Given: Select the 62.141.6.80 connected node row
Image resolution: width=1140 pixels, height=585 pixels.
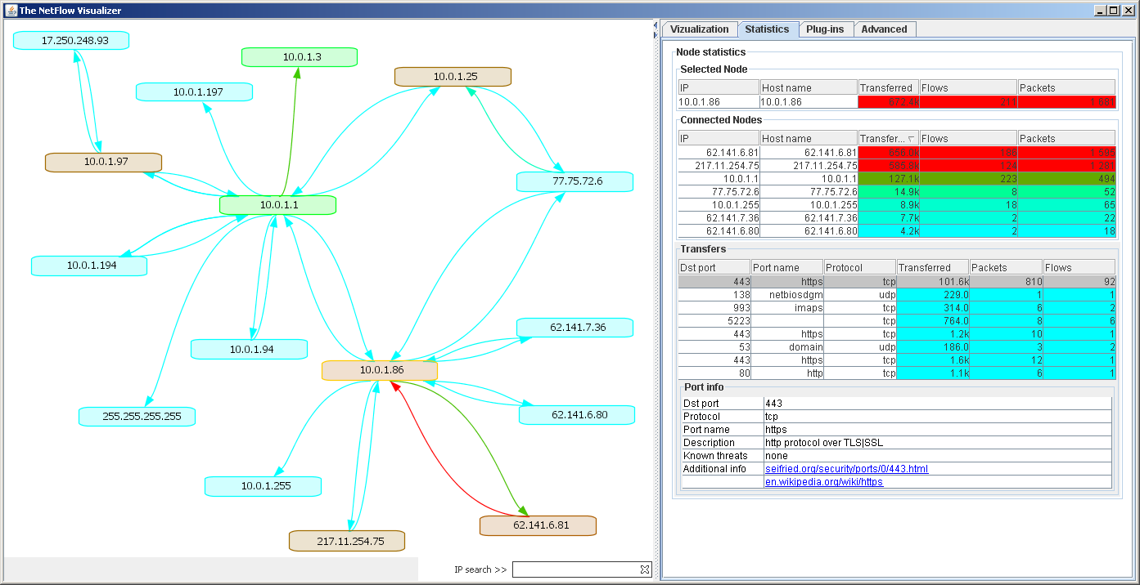Looking at the screenshot, I should tap(897, 231).
